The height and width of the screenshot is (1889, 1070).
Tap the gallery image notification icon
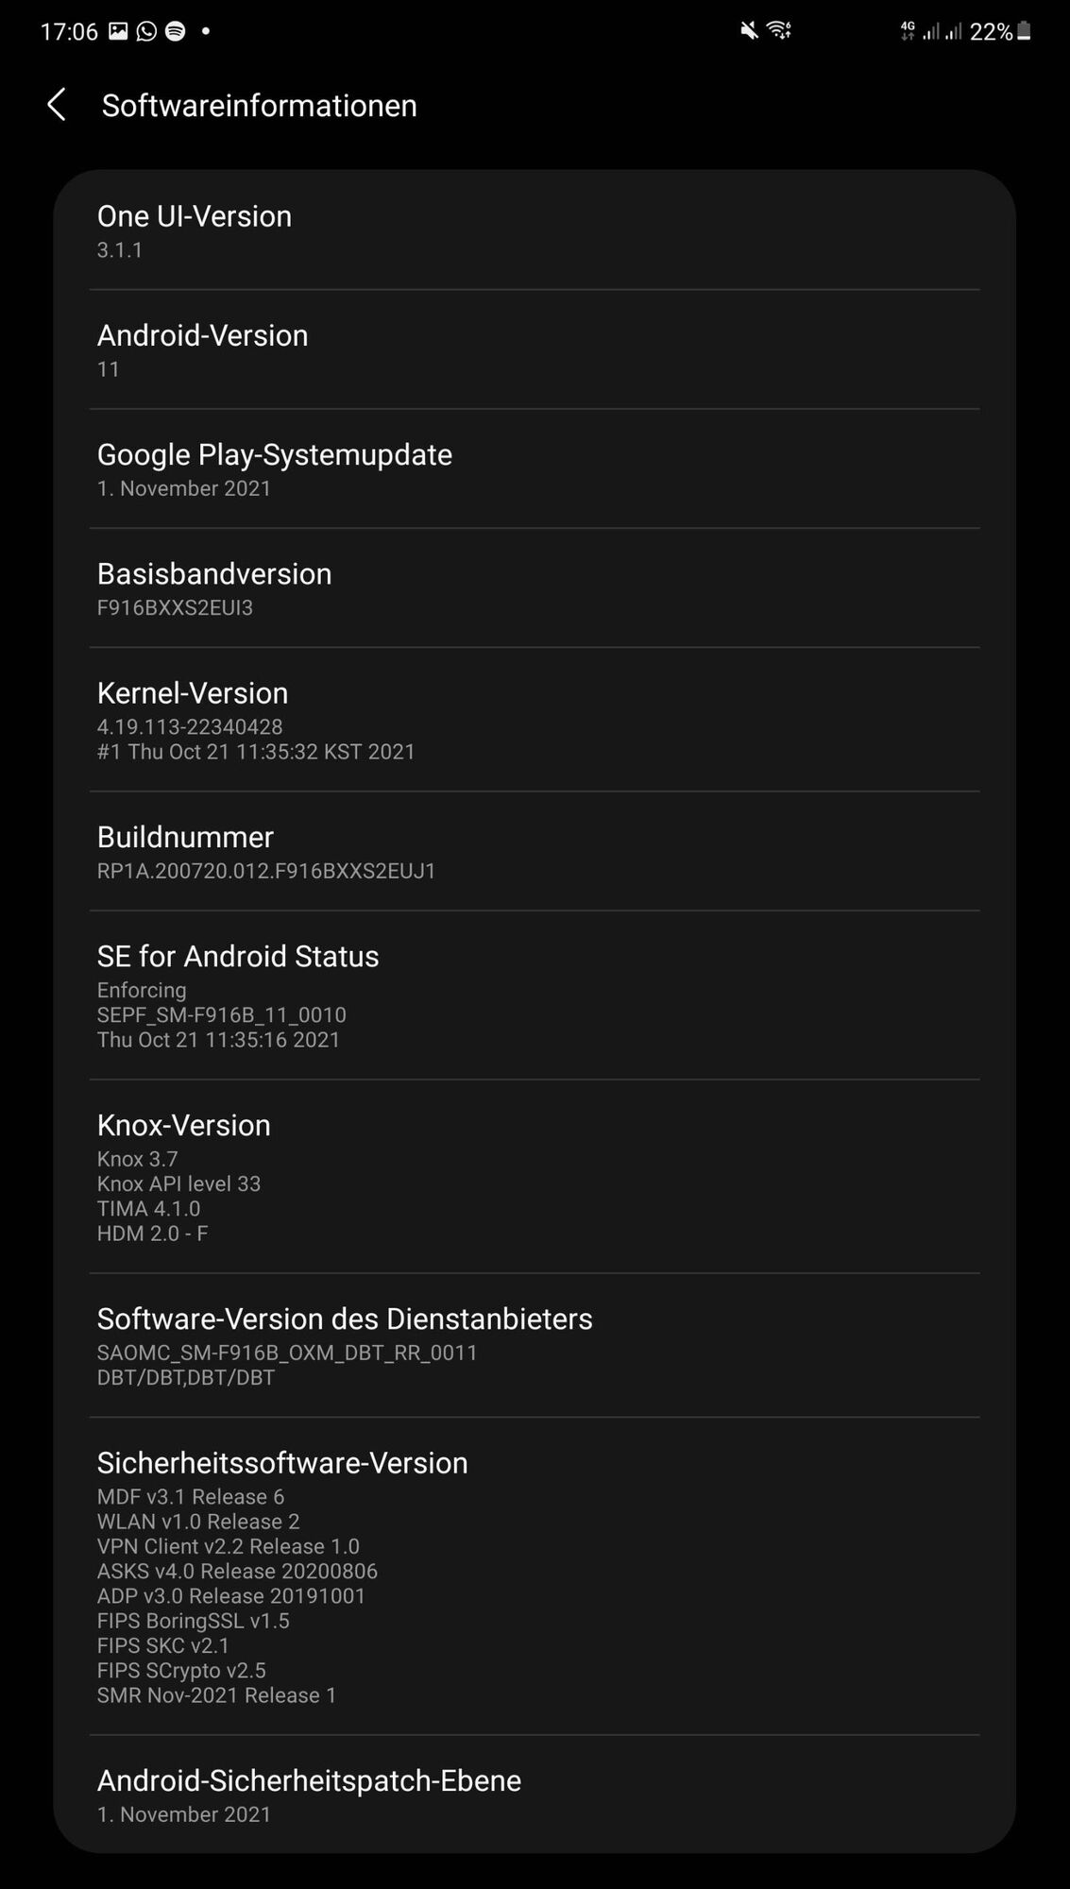pyautogui.click(x=118, y=31)
